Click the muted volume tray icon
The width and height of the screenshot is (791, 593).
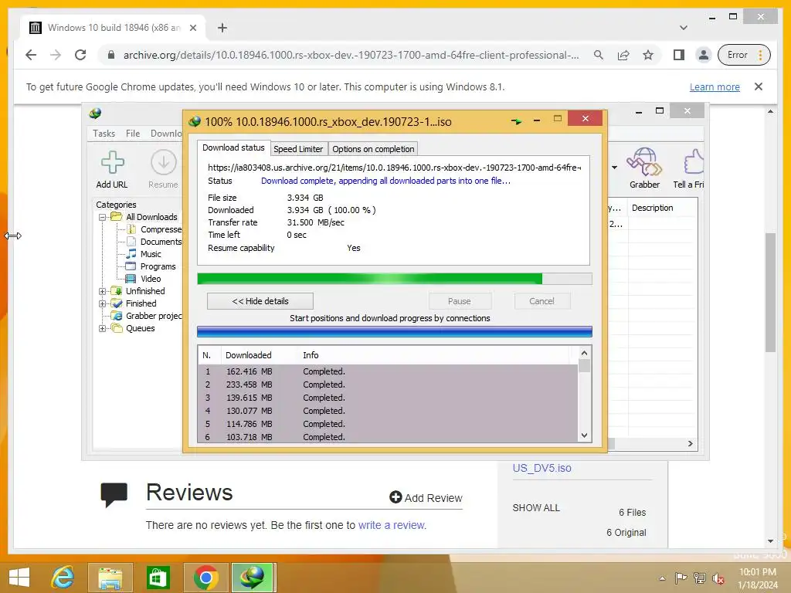coord(718,578)
